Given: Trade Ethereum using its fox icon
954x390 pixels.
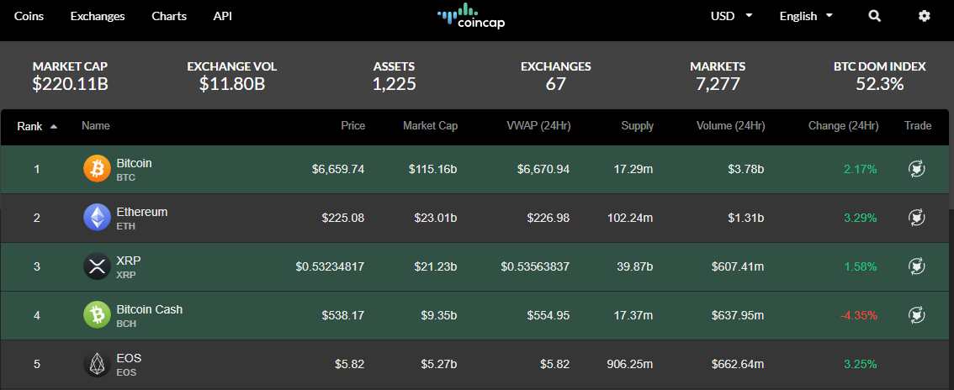Looking at the screenshot, I should pos(917,218).
